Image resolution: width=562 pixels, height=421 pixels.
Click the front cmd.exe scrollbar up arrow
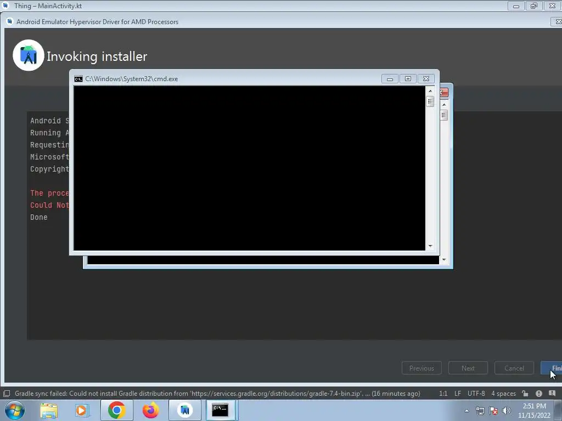click(x=430, y=91)
